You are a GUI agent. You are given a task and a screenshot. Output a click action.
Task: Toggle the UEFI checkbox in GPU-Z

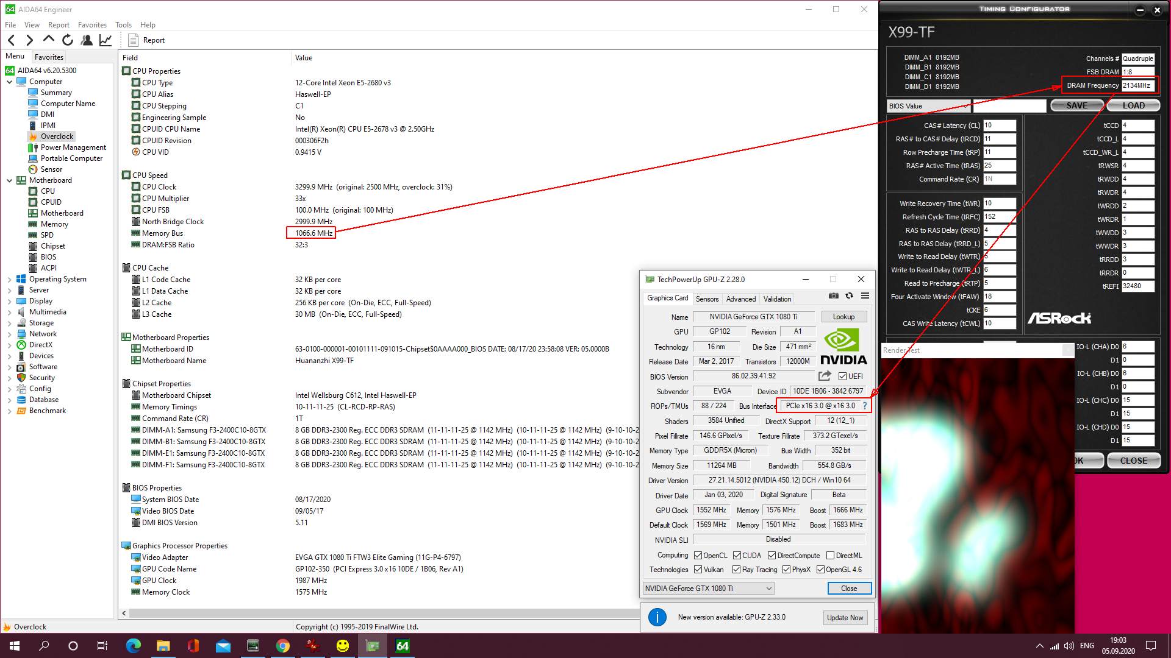[x=842, y=377]
